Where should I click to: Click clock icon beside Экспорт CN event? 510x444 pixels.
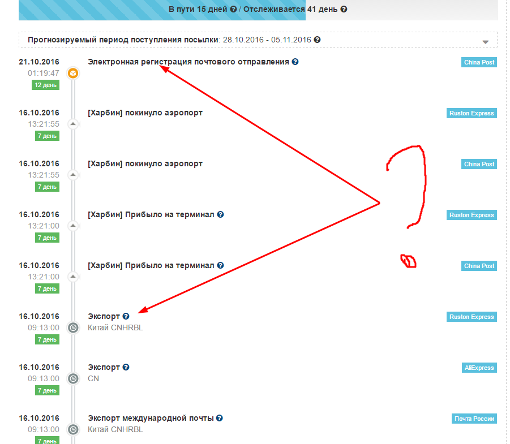72,378
